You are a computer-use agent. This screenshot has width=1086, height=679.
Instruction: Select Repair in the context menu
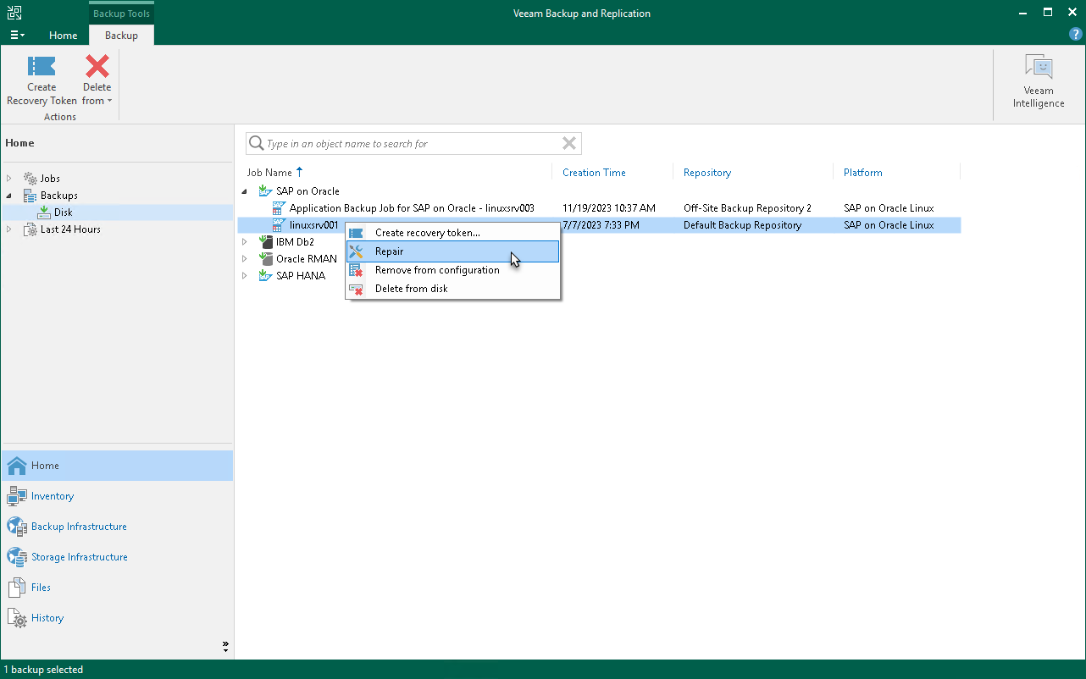click(x=453, y=251)
